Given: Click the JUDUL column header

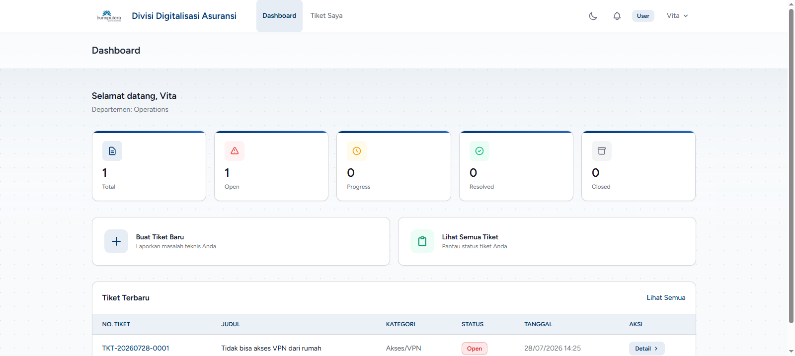Looking at the screenshot, I should 231,324.
